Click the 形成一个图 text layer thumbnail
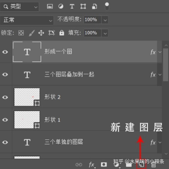 point(27,52)
